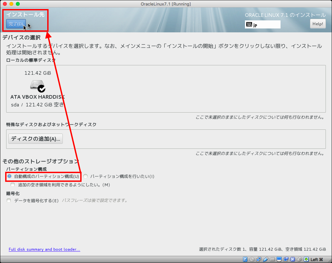This screenshot has width=332, height=263.
Task: Click the keyboard capture green arrow icon
Action: click(306, 259)
